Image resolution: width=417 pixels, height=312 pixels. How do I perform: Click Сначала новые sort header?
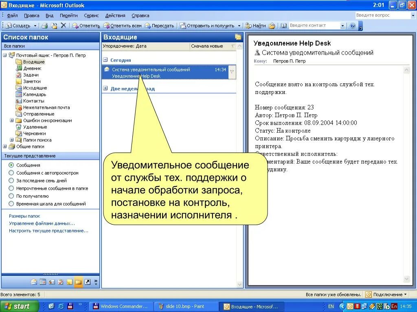click(x=213, y=46)
